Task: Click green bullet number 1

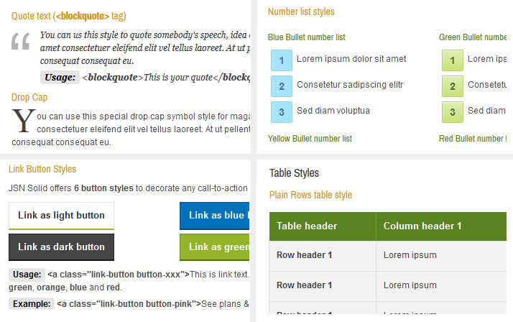Action: (x=452, y=60)
